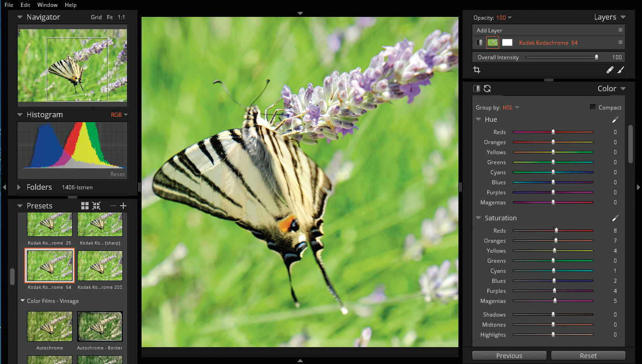
Task: Open the Group by HSL dropdown
Action: click(x=510, y=108)
